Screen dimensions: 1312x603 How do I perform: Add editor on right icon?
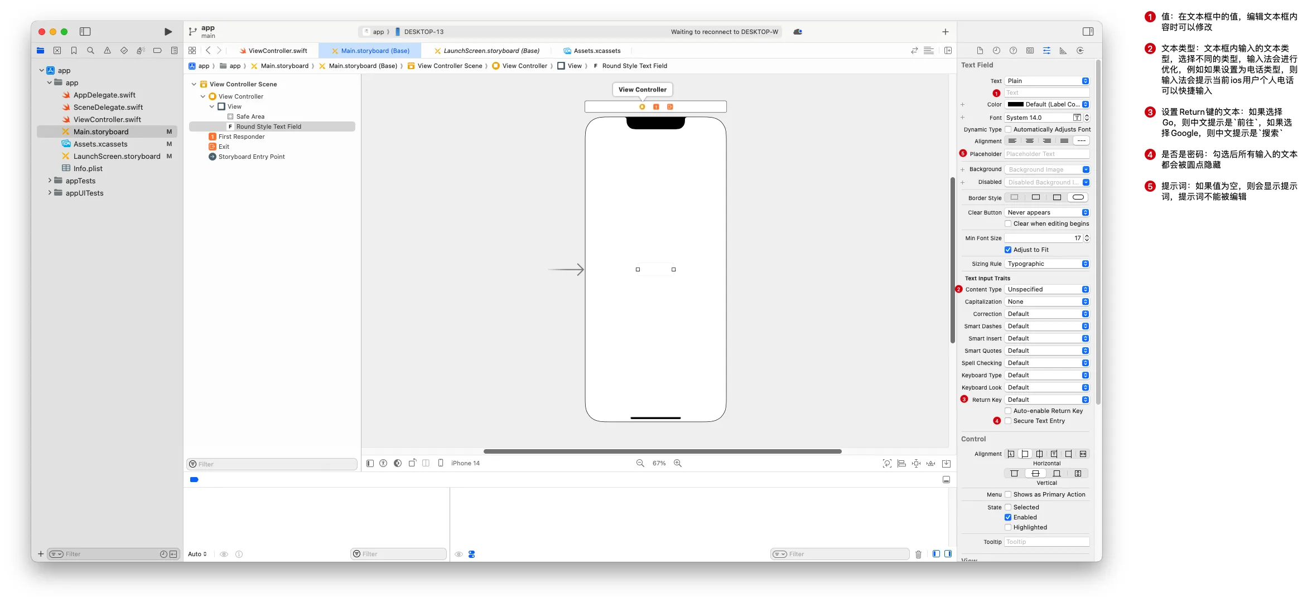click(948, 51)
